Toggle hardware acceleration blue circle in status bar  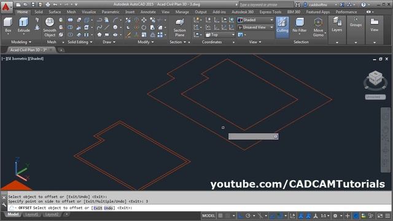point(356,215)
